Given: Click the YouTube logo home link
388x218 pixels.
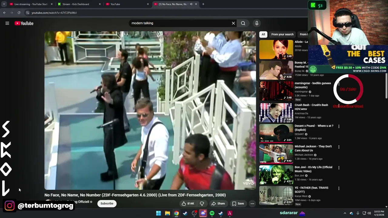Looking at the screenshot, I should pos(24,23).
